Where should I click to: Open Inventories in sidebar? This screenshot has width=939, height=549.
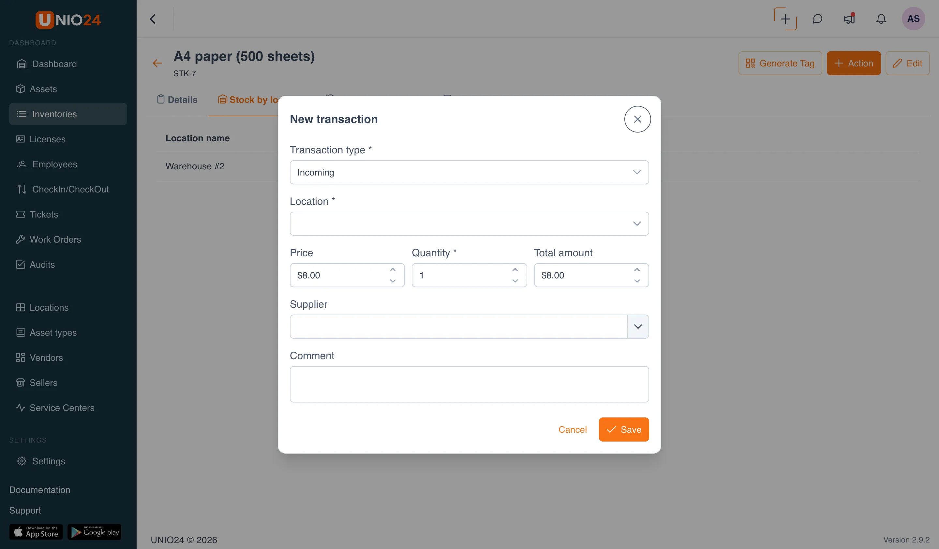[68, 114]
